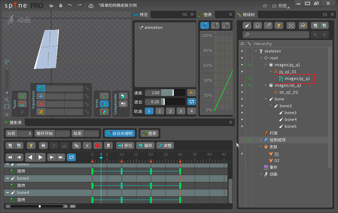Image resolution: width=338 pixels, height=213 pixels.
Task: Collapse the bone3 row in dopesheet
Action: click(x=7, y=178)
